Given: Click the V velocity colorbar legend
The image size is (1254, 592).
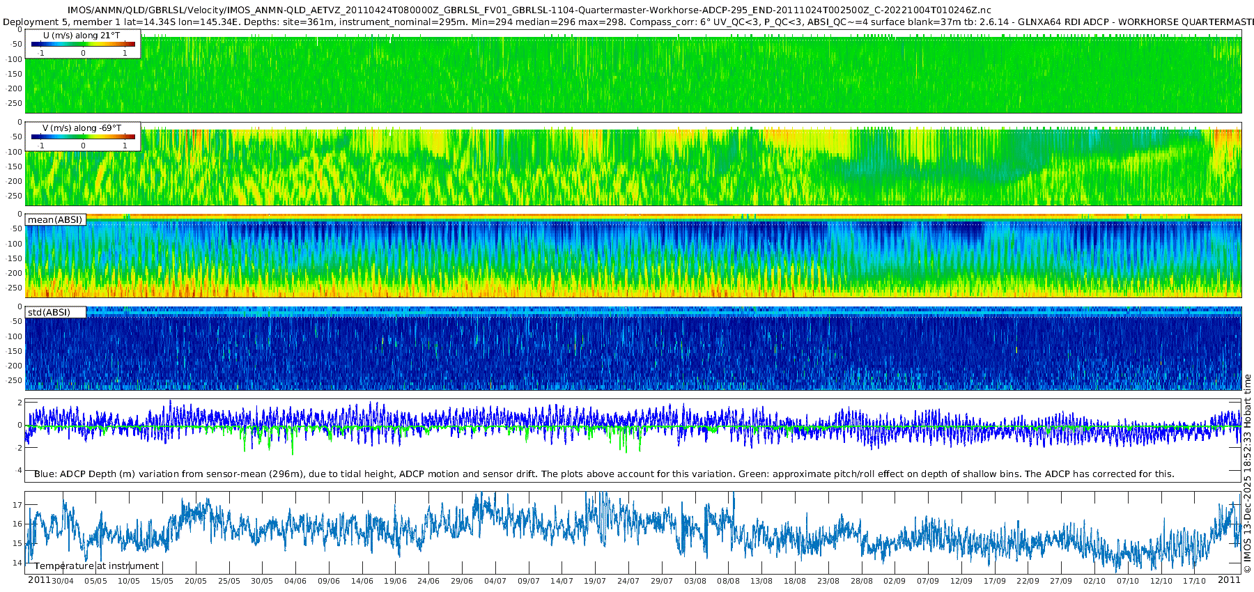Looking at the screenshot, I should click(x=83, y=137).
